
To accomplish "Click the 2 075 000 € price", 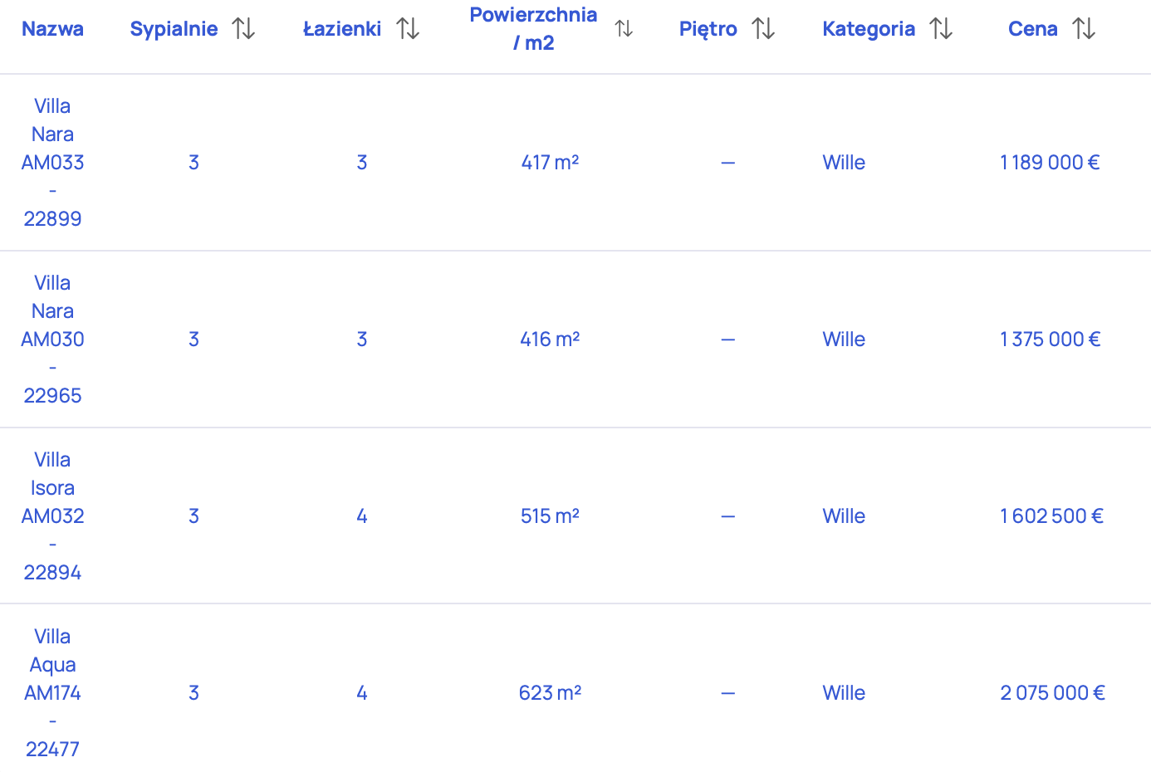I will pos(1052,693).
